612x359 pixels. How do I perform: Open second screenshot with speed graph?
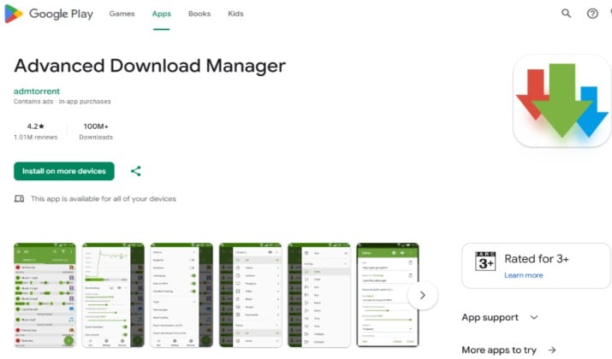113,295
